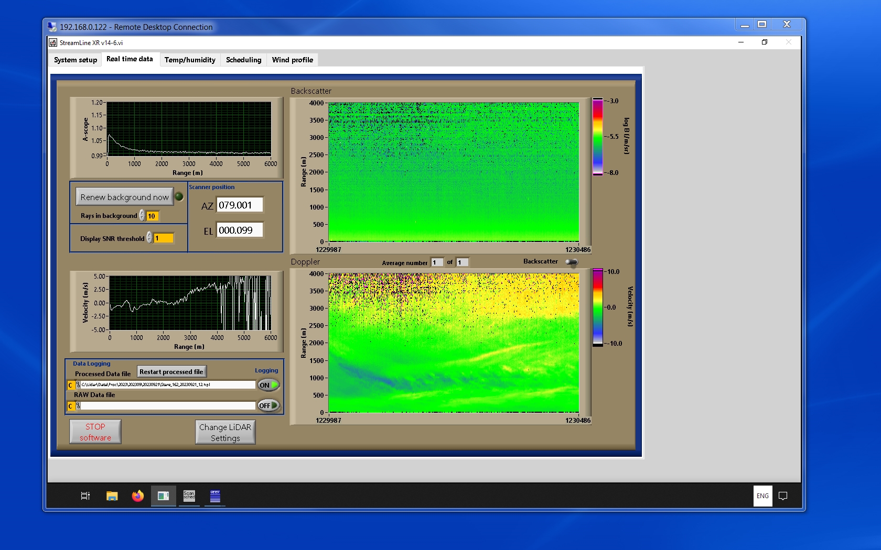Click the Doppler velocity color scale bar
Image resolution: width=881 pixels, height=550 pixels.
pyautogui.click(x=598, y=307)
